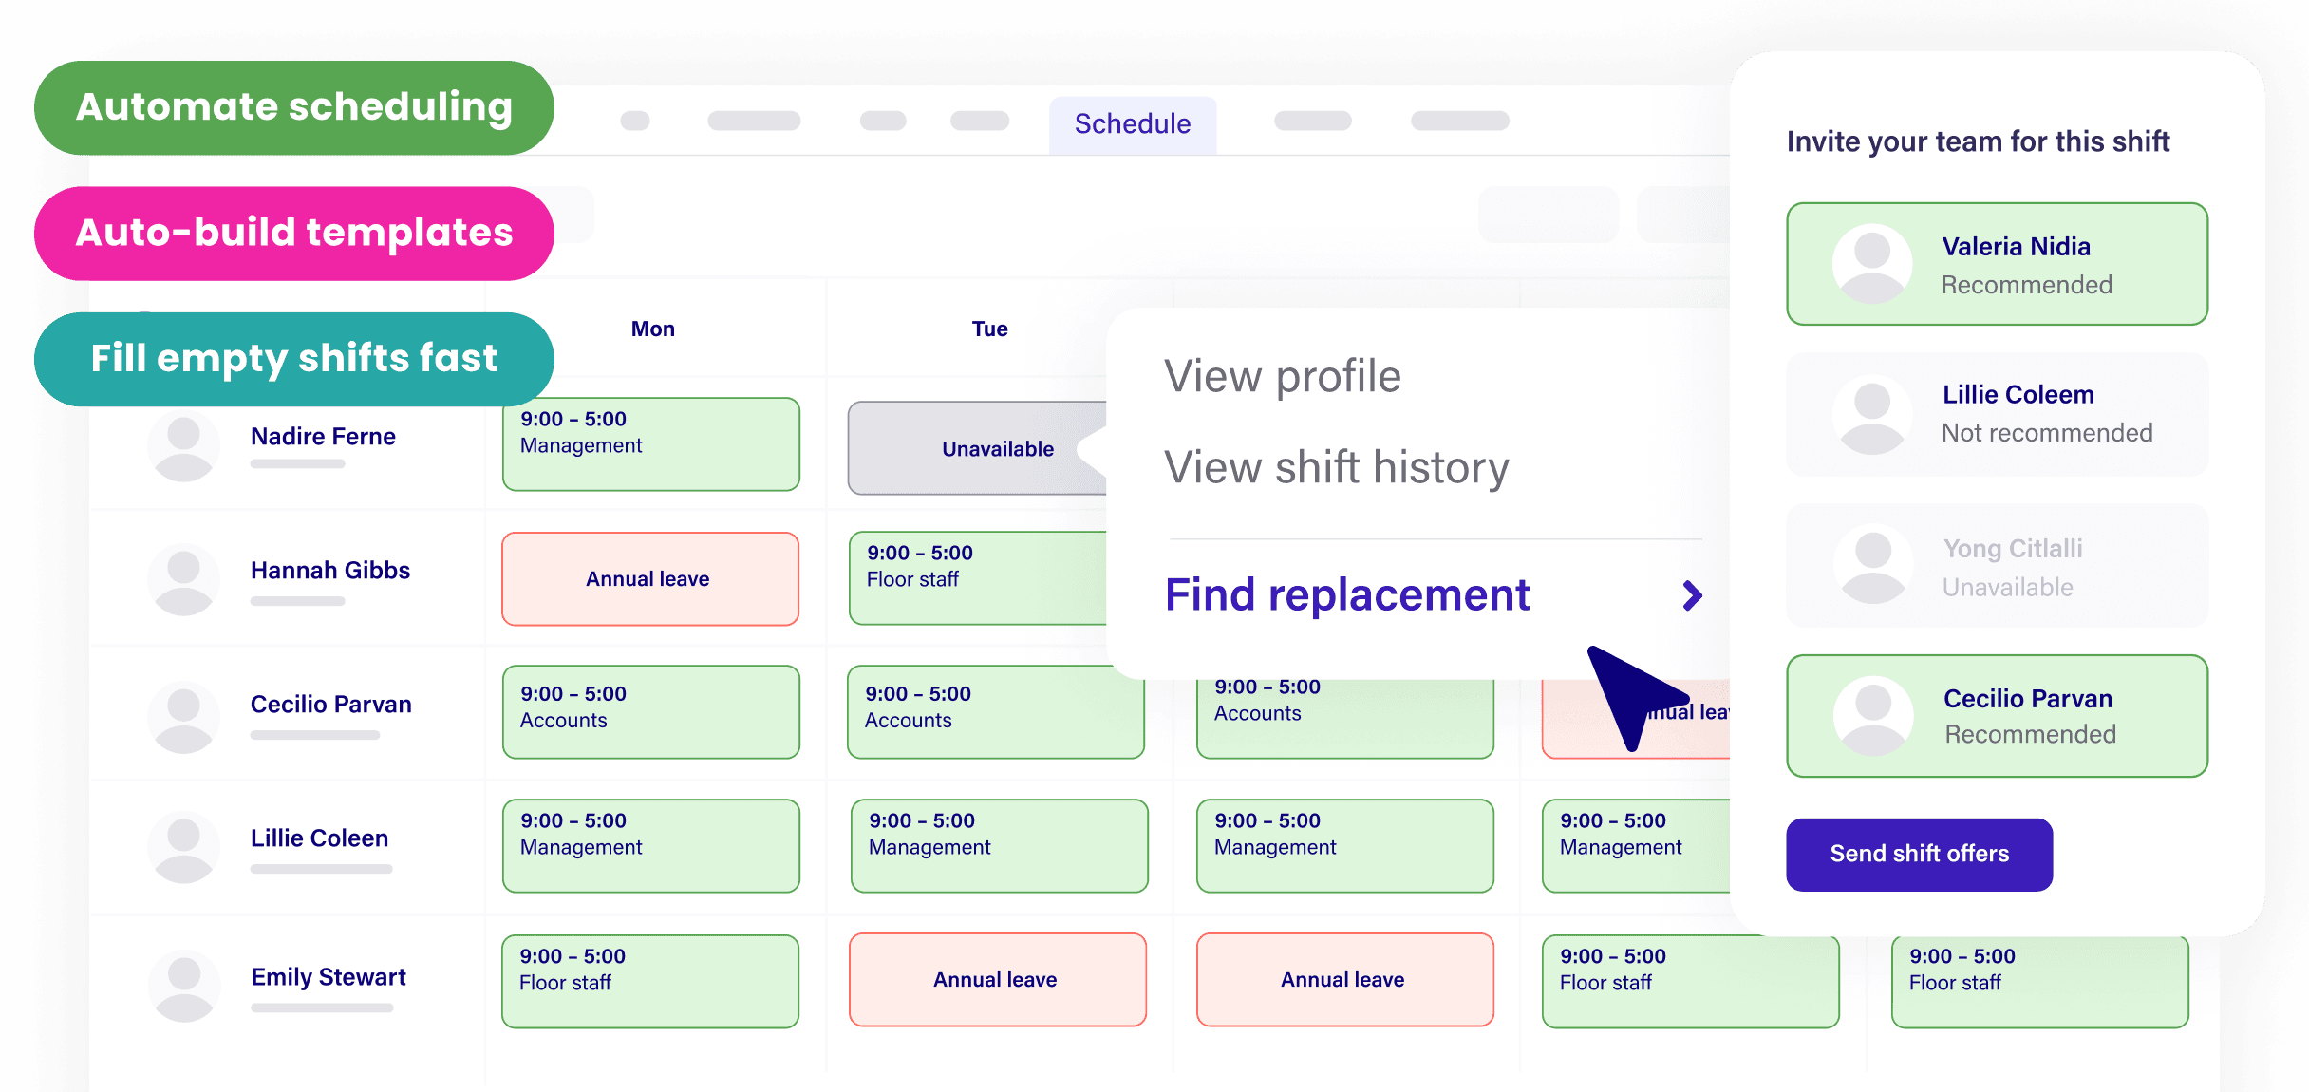Click Yong Citlalli avatar icon

pos(1872,566)
